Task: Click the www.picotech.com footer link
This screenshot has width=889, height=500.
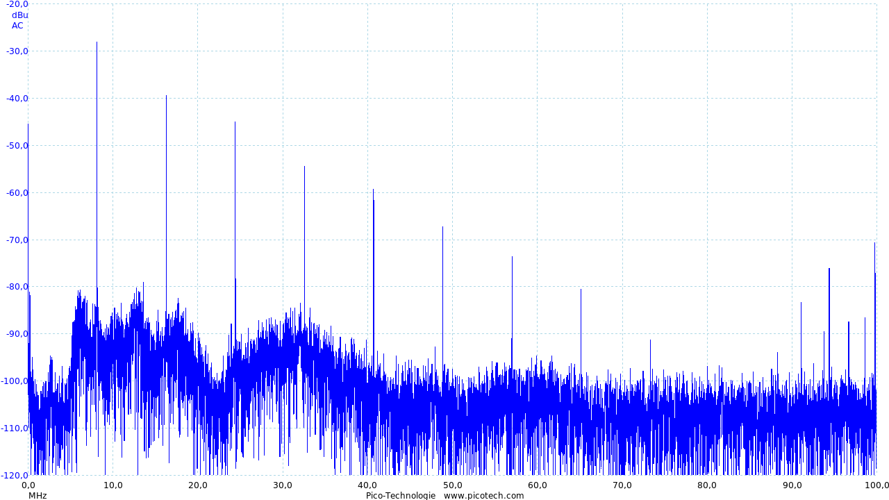Action: 483,495
